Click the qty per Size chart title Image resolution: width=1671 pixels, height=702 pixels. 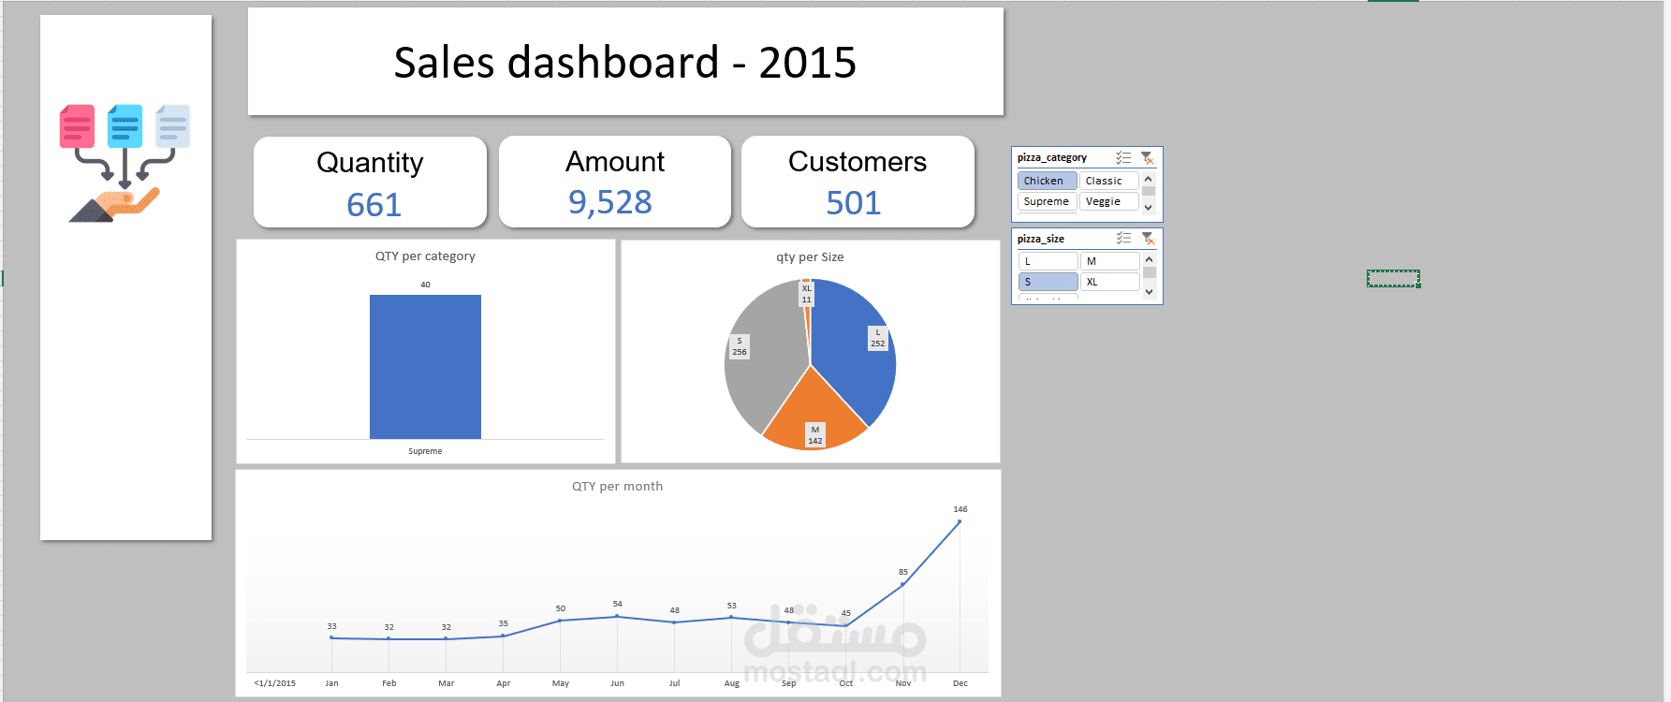[810, 257]
